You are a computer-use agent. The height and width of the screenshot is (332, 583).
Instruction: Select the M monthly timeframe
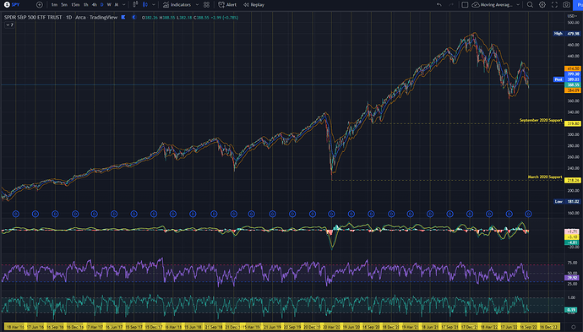click(x=117, y=5)
